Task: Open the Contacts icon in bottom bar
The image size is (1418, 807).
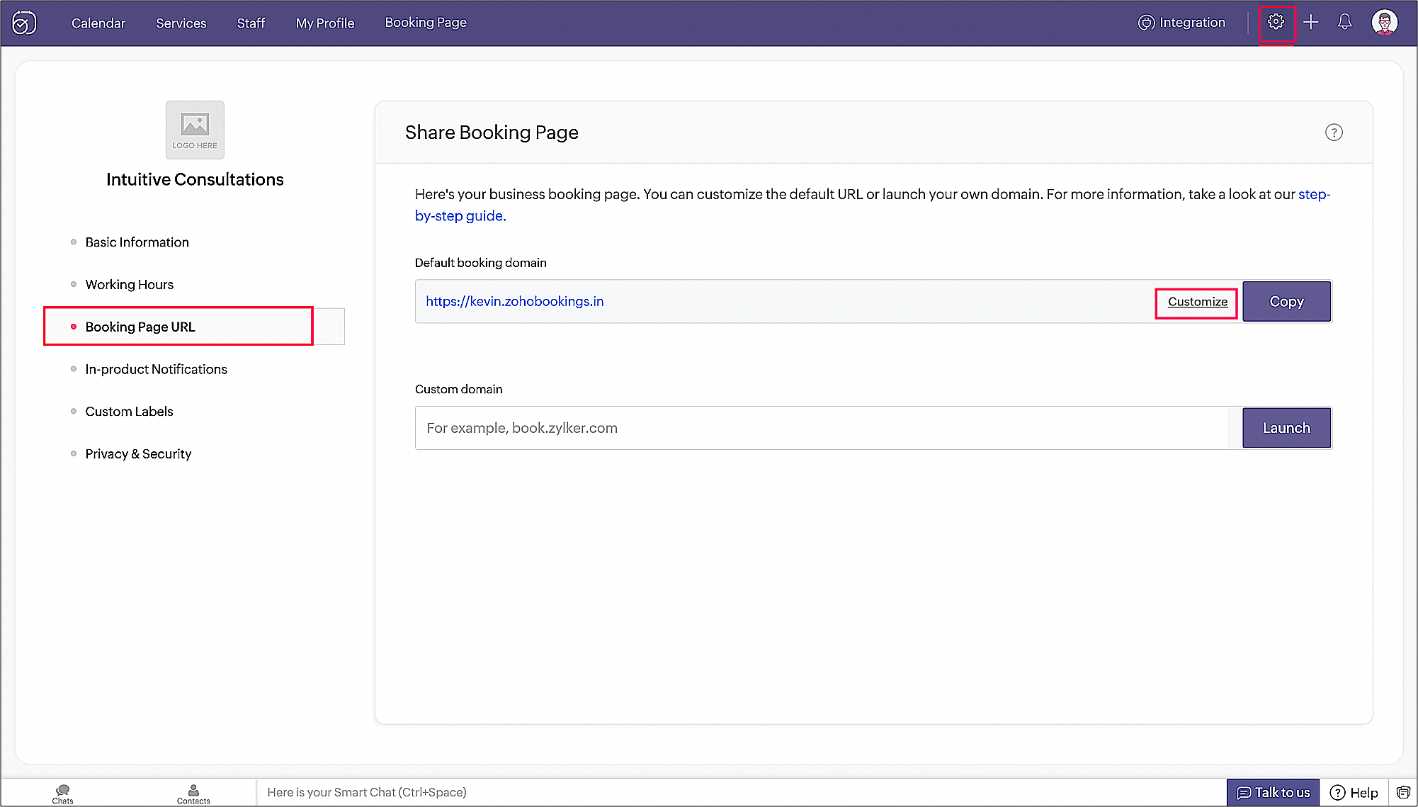Action: pyautogui.click(x=193, y=793)
